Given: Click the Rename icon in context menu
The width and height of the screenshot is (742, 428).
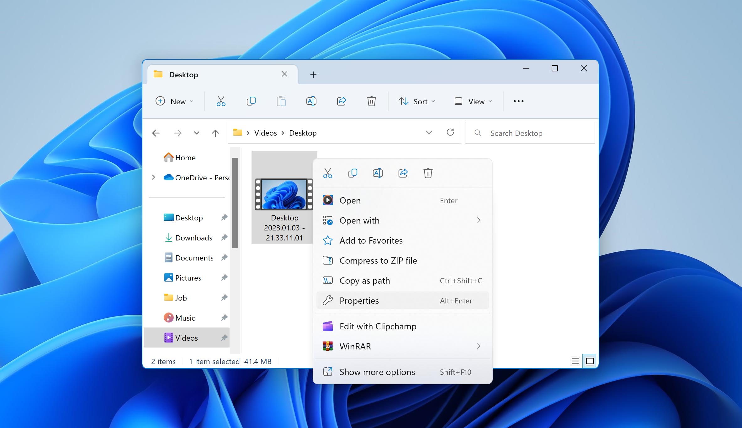Looking at the screenshot, I should point(378,173).
